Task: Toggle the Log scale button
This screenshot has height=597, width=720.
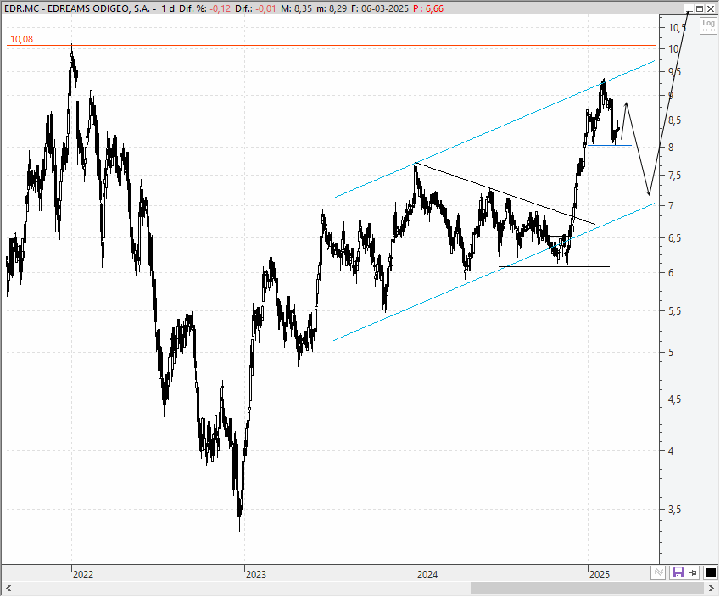Action: tap(708, 25)
